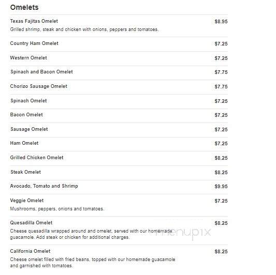The width and height of the screenshot is (276, 275).
Task: Click the Veggie Omelet mushrooms description
Action: click(57, 209)
